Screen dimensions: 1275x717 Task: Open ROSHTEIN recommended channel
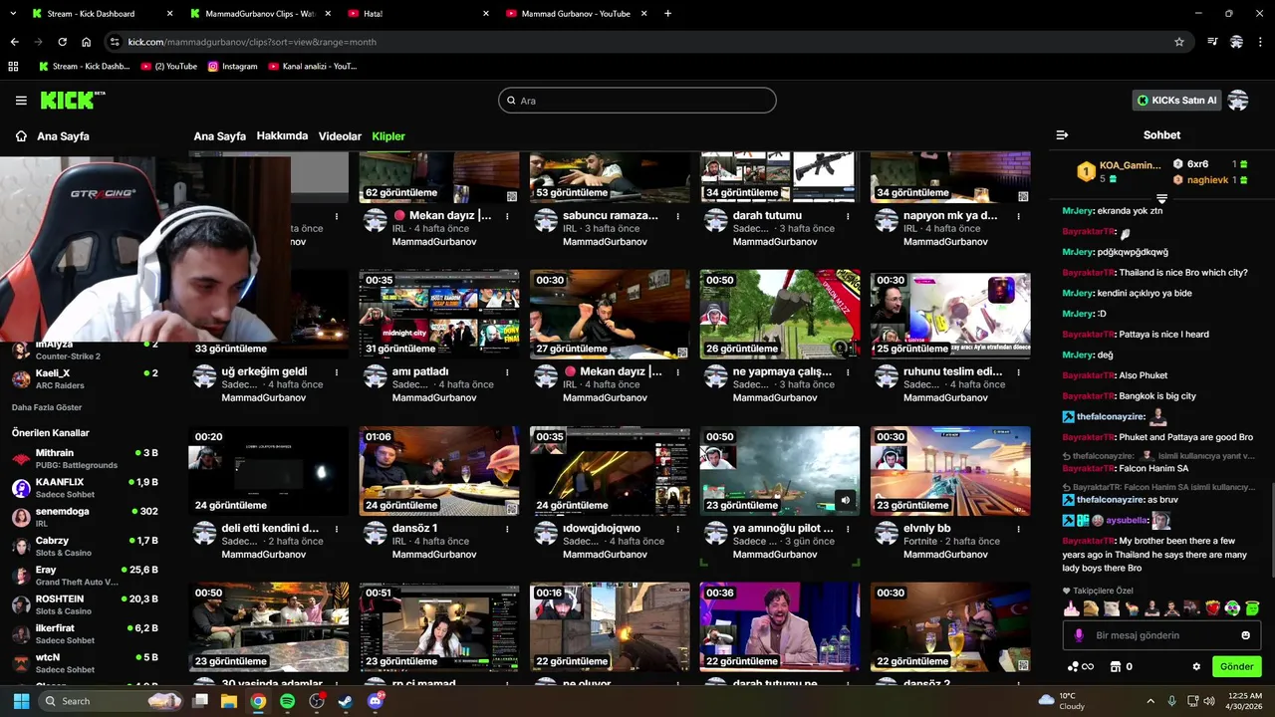85,604
